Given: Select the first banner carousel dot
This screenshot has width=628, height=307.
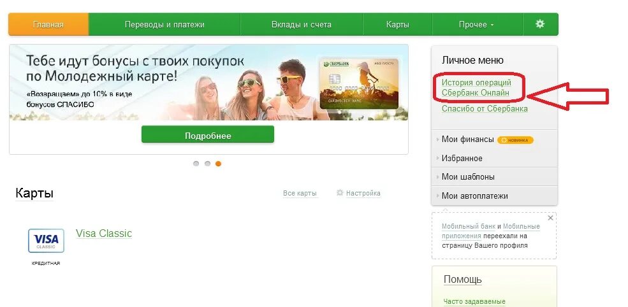Looking at the screenshot, I should [196, 164].
